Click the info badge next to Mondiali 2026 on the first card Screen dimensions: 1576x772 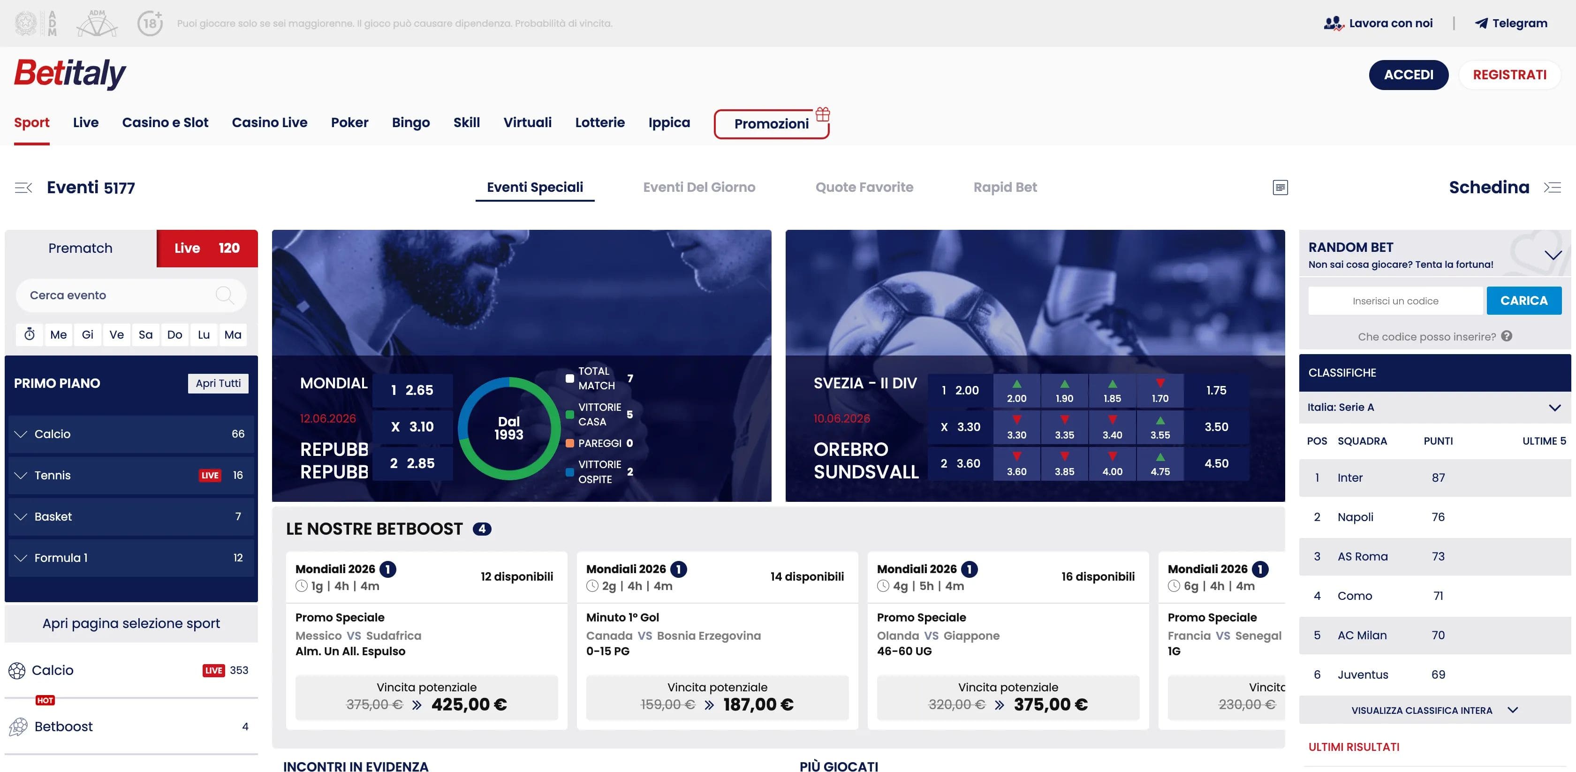[x=388, y=569]
